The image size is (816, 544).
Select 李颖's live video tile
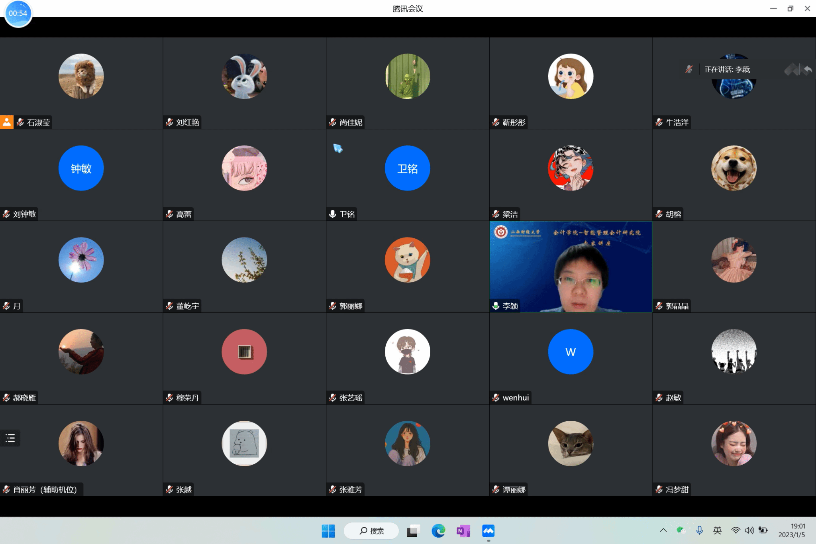click(571, 266)
